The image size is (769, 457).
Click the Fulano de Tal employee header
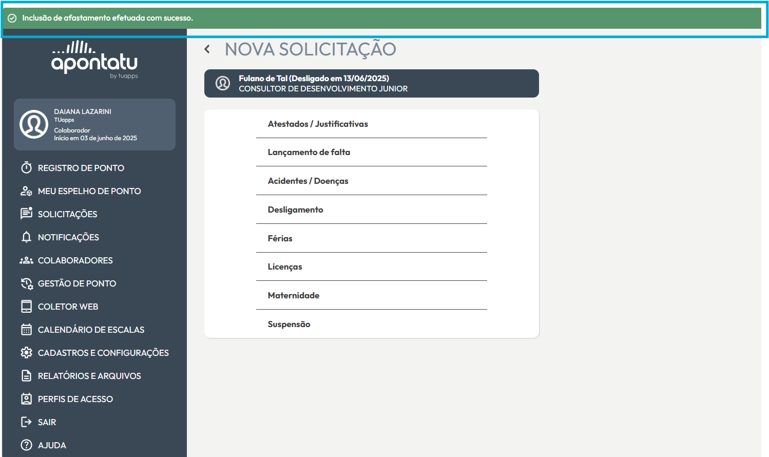(372, 83)
